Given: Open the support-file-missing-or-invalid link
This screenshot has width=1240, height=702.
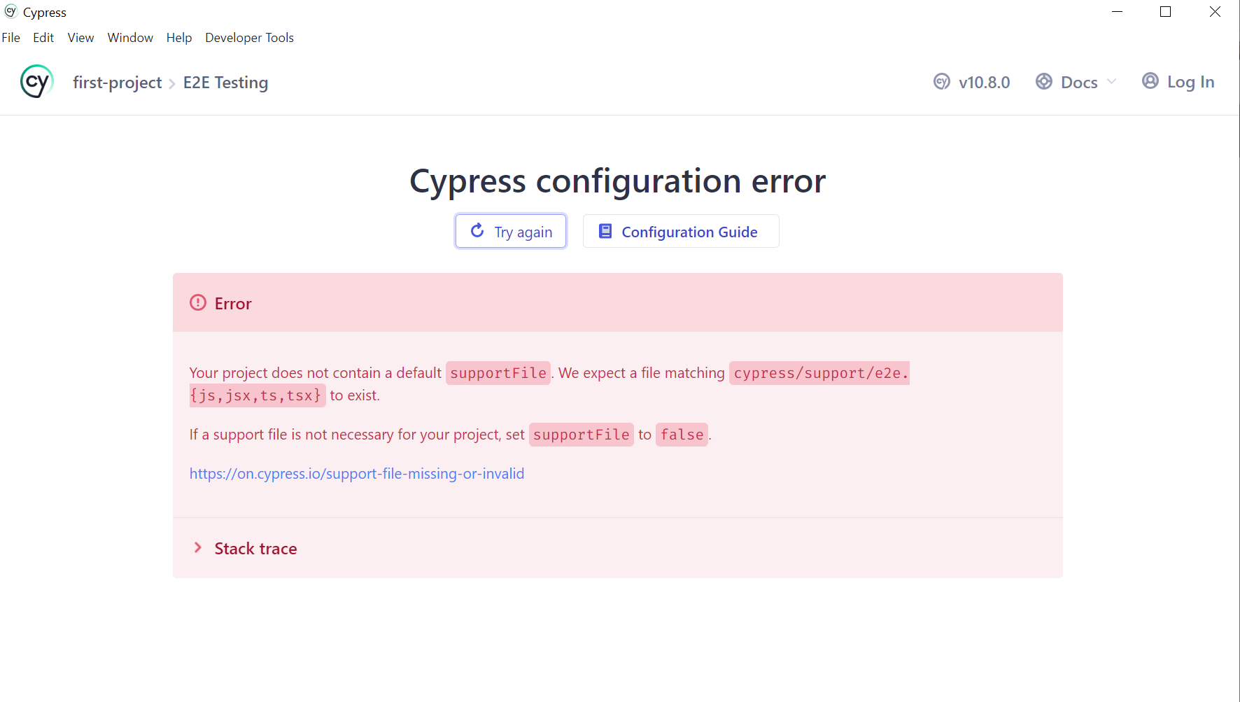Looking at the screenshot, I should [x=357, y=474].
